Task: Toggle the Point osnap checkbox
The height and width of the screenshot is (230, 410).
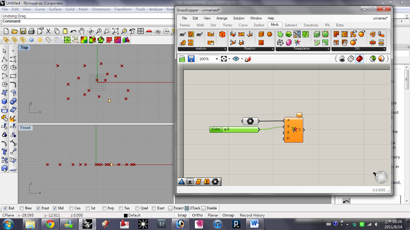Action: [38, 208]
